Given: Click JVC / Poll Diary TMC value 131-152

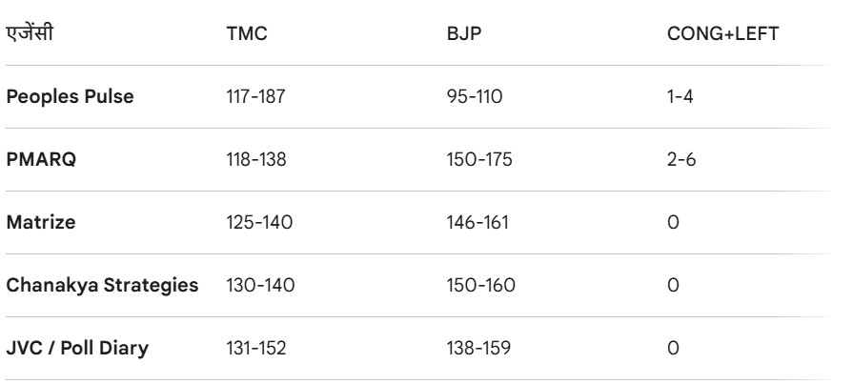Looking at the screenshot, I should (x=253, y=348).
